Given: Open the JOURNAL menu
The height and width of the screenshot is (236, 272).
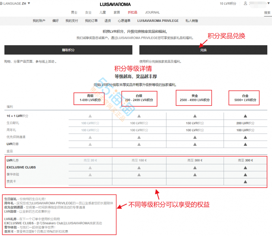Looking at the screenshot, I should pos(152,12).
